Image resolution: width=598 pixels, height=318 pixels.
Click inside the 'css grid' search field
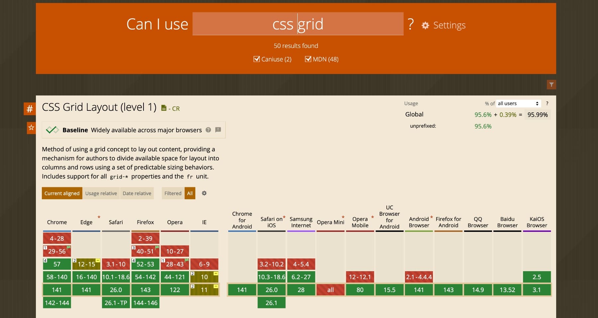(297, 24)
